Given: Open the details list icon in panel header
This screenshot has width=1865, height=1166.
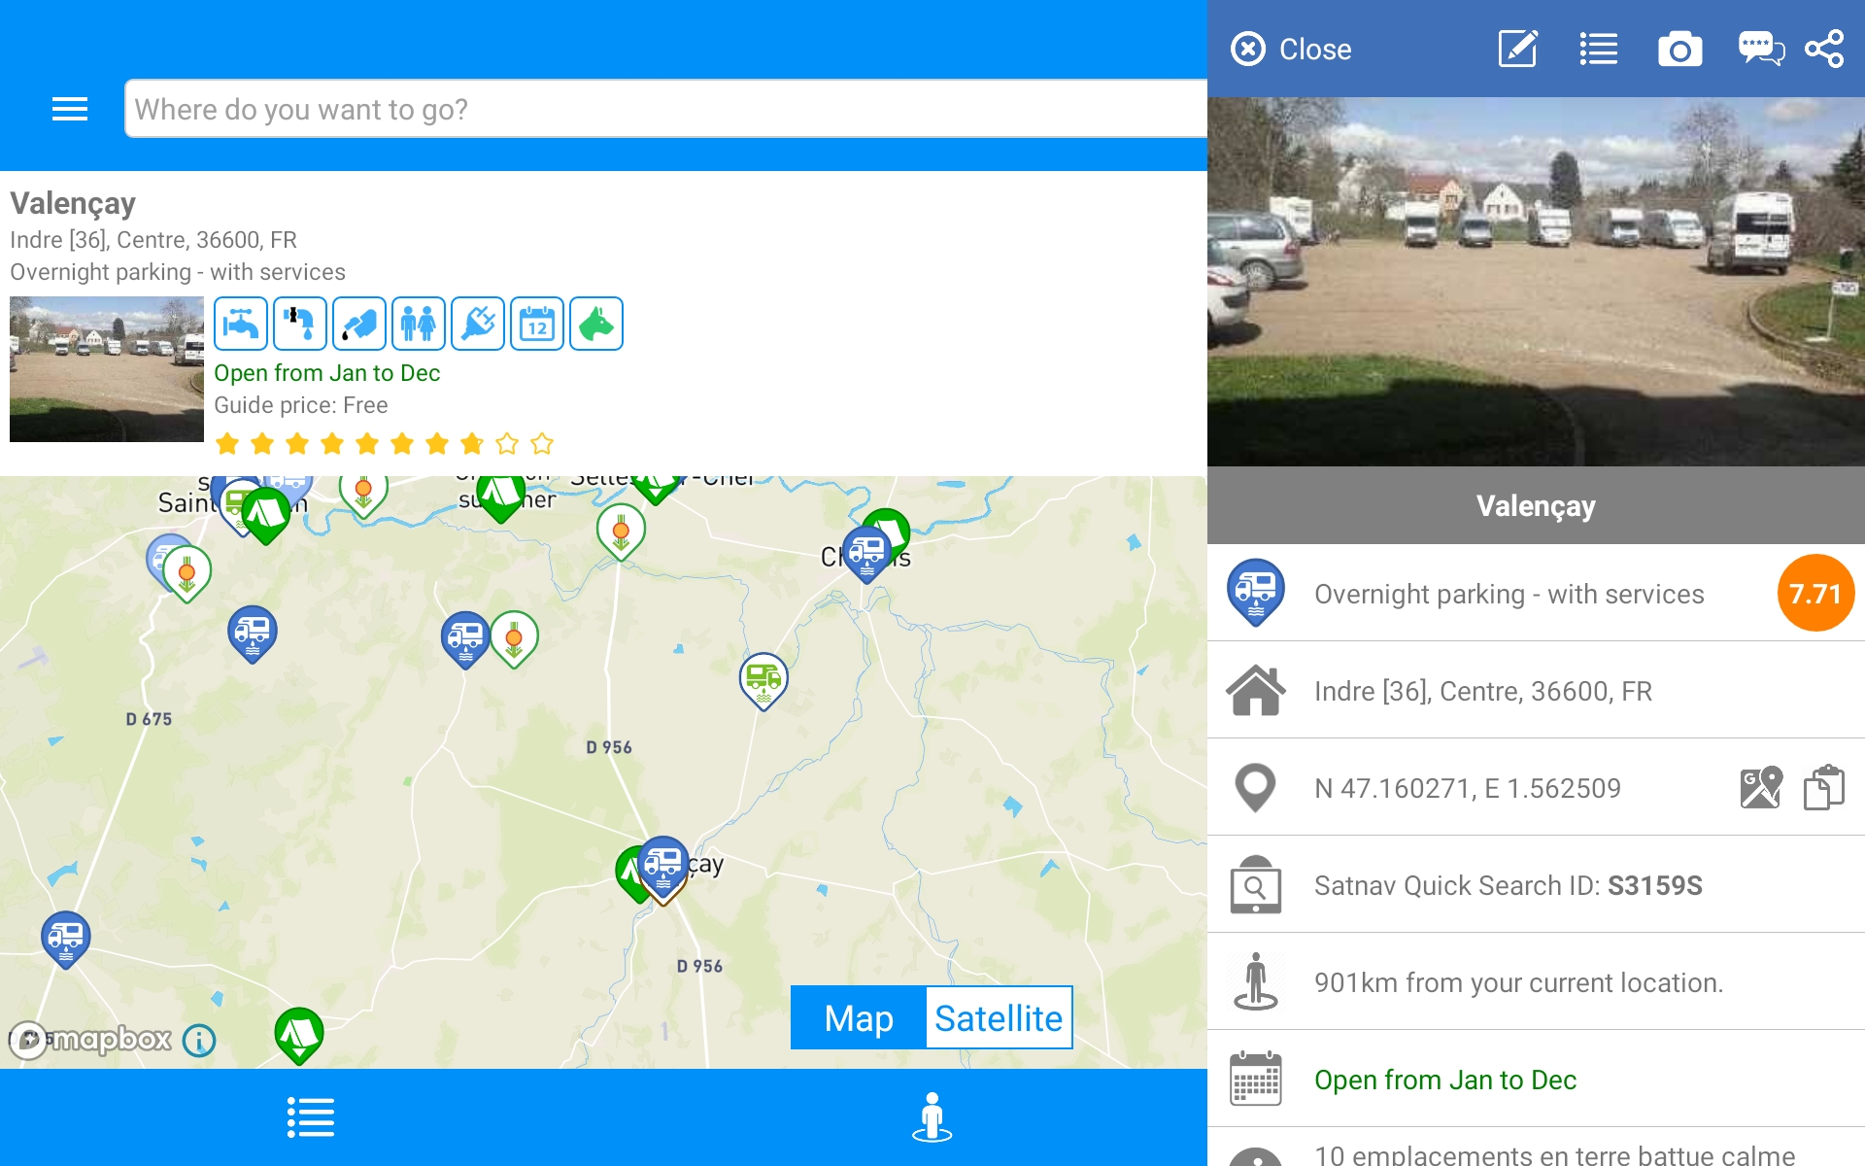Looking at the screenshot, I should click(1599, 49).
